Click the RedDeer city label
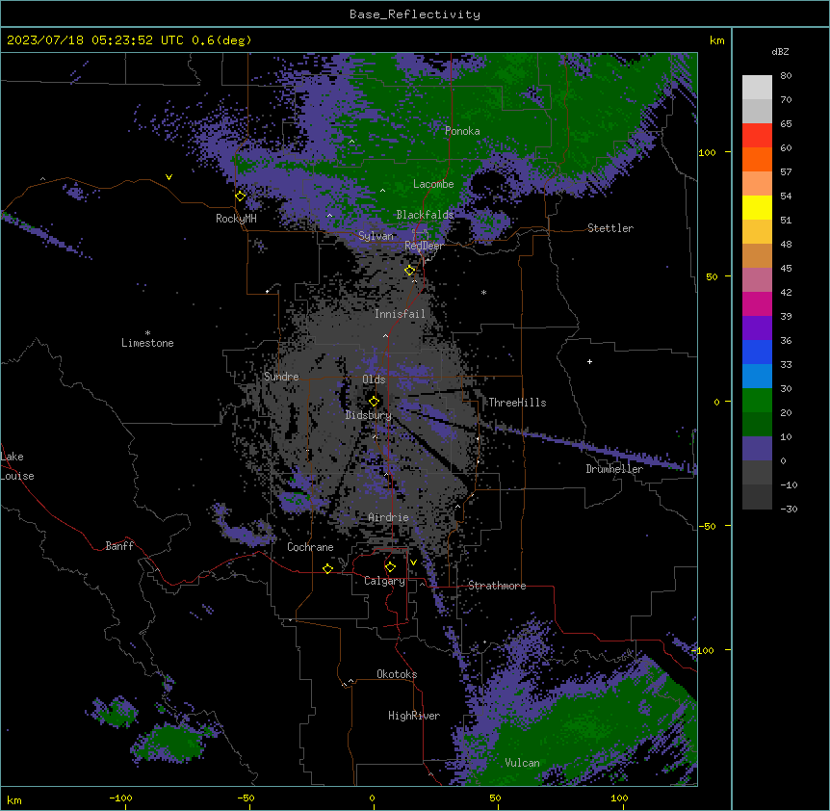The image size is (830, 811). click(424, 246)
